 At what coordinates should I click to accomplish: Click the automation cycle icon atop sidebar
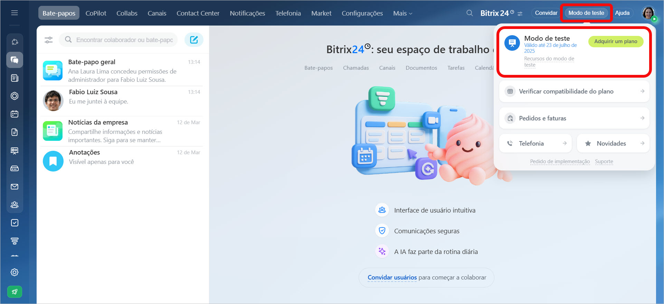[15, 42]
